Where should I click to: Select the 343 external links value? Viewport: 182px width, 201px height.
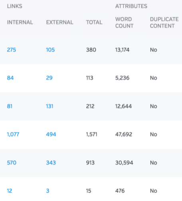pyautogui.click(x=51, y=163)
